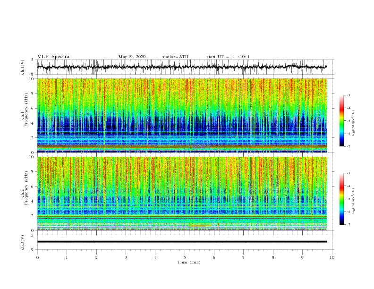Click the "-3" tick on ch.1 colorbar

(x=348, y=95)
